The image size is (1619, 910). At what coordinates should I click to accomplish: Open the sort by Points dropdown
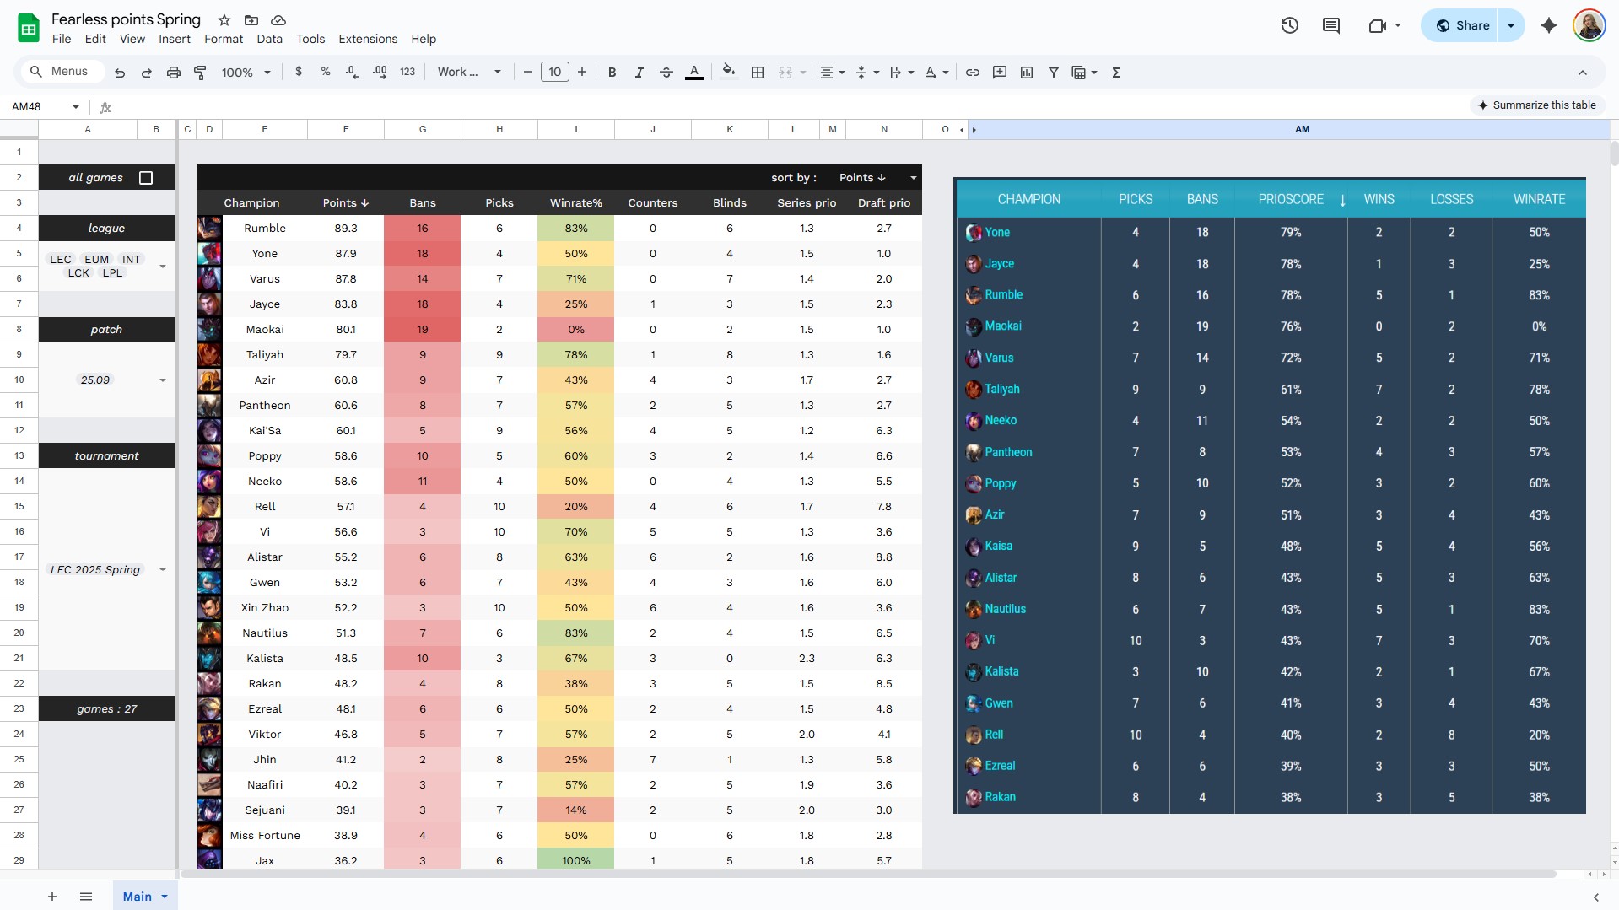(913, 178)
